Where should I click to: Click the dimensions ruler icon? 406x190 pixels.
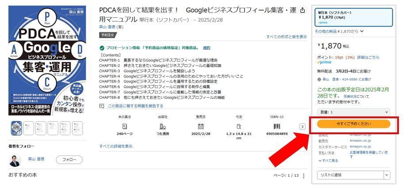click(x=239, y=126)
